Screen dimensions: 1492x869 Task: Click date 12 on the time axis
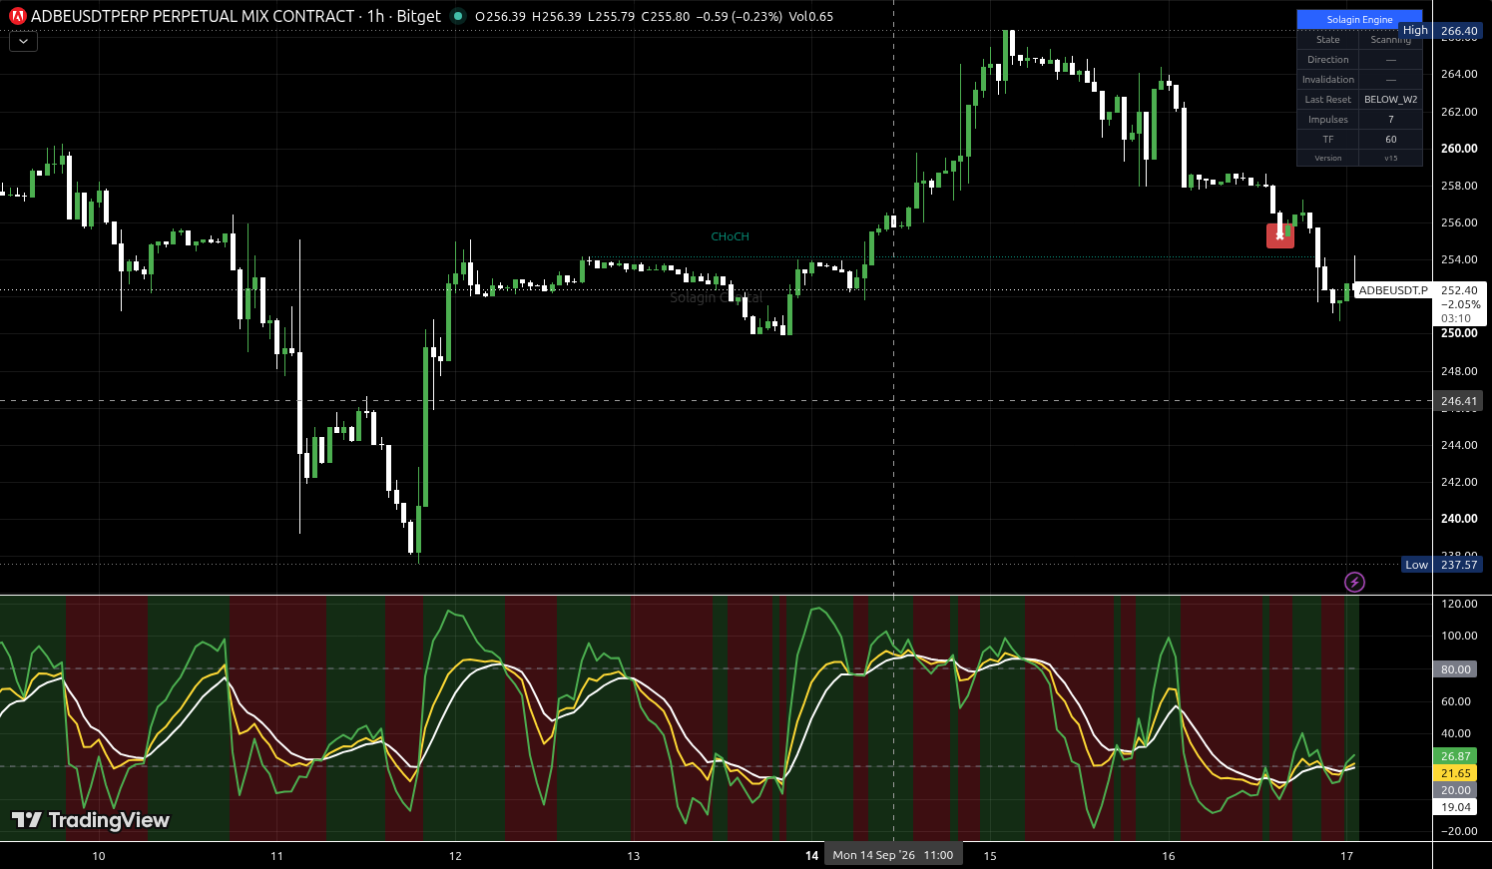(x=455, y=856)
